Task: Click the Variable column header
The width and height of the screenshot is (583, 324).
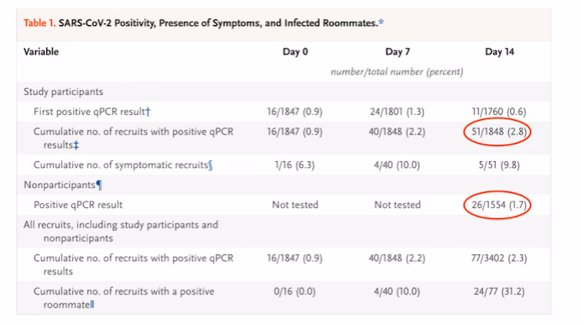Action: coord(41,52)
